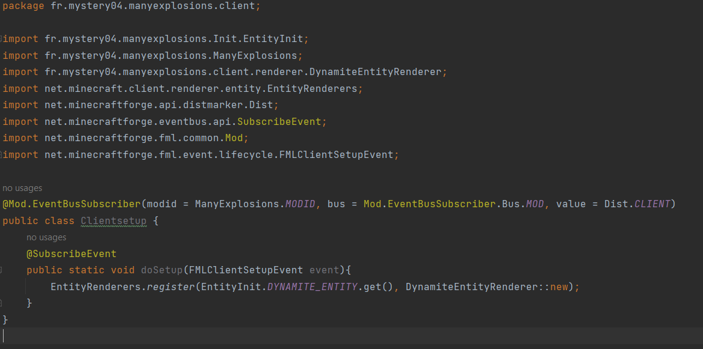Click ManyExplosions in the second import line

pos(255,55)
